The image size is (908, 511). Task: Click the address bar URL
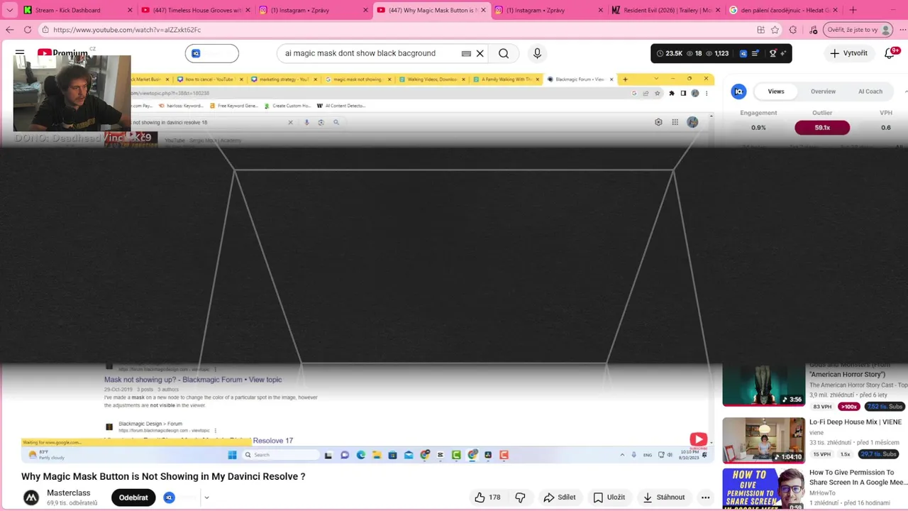click(127, 30)
